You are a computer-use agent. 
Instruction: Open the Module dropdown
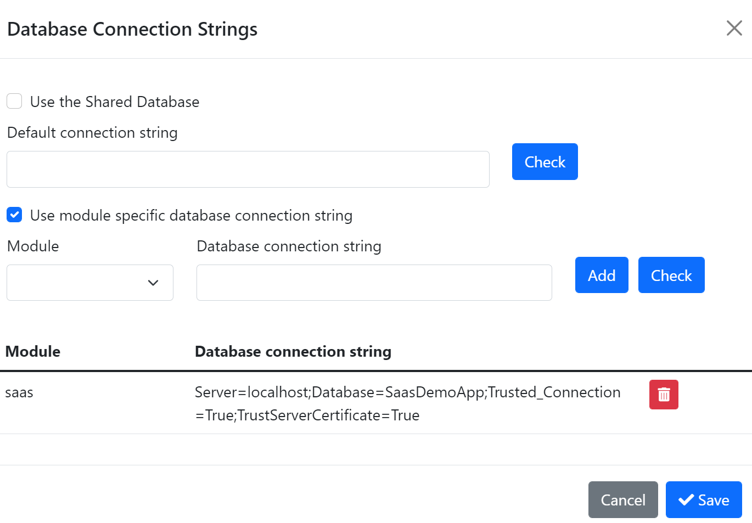click(90, 283)
